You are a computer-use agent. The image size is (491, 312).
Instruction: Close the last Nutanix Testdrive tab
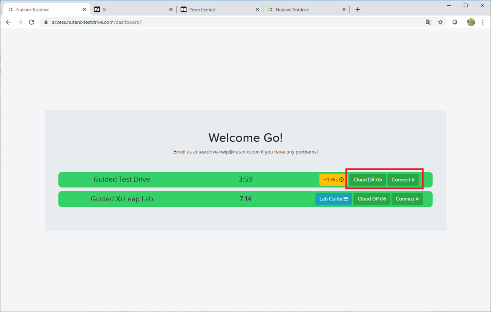[x=344, y=9]
